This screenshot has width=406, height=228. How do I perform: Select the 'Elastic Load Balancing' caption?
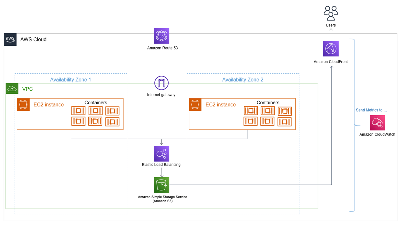(x=161, y=164)
